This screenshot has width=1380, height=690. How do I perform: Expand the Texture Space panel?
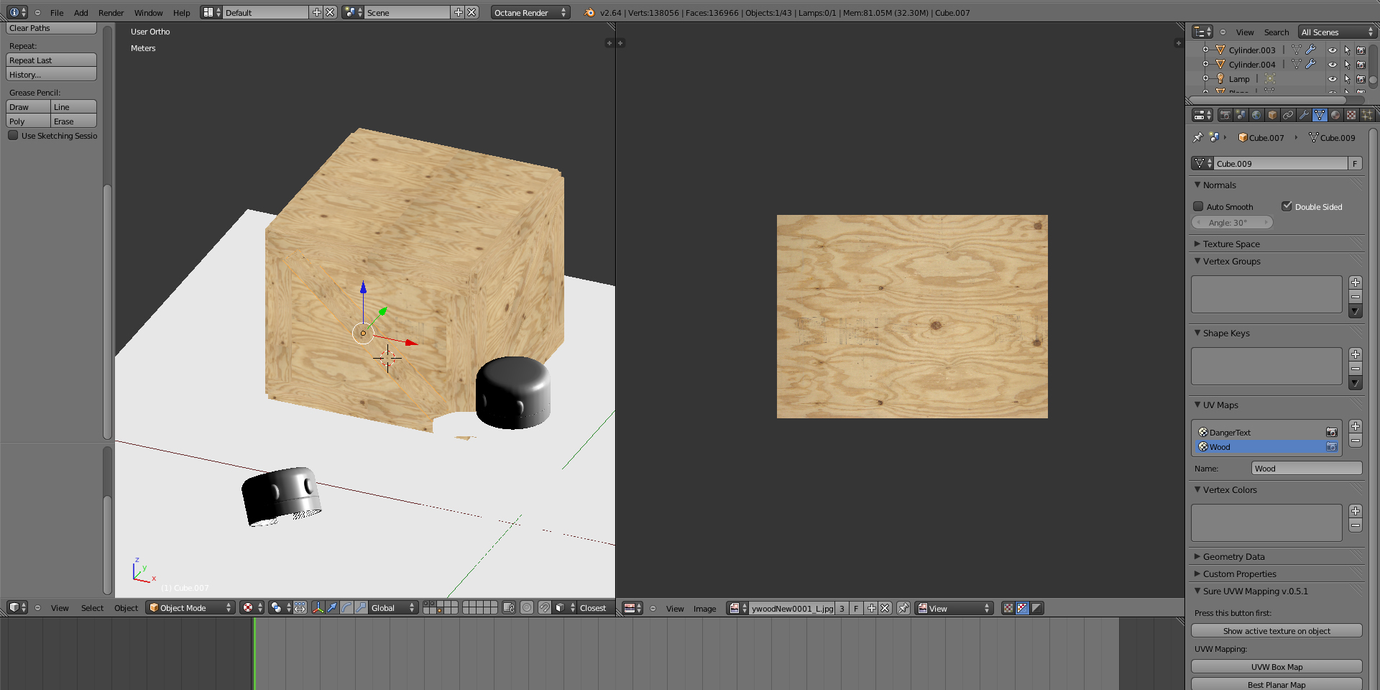tap(1230, 244)
